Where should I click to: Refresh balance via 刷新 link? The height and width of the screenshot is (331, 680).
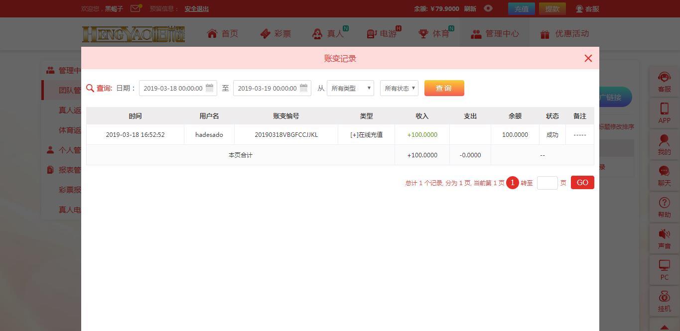470,8
